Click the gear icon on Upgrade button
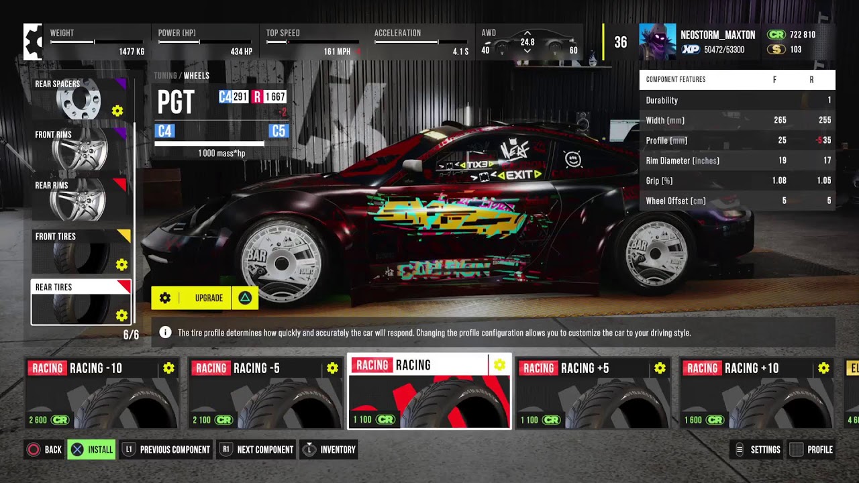 [x=165, y=298]
